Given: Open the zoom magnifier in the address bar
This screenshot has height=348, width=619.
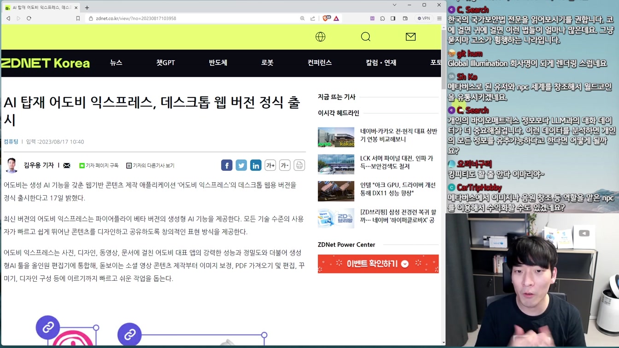Looking at the screenshot, I should 302,18.
